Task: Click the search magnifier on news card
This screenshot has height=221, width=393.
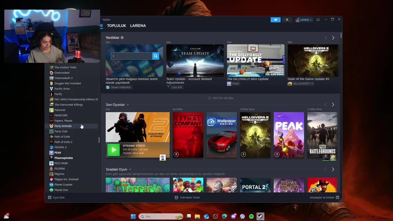Action: [x=156, y=56]
